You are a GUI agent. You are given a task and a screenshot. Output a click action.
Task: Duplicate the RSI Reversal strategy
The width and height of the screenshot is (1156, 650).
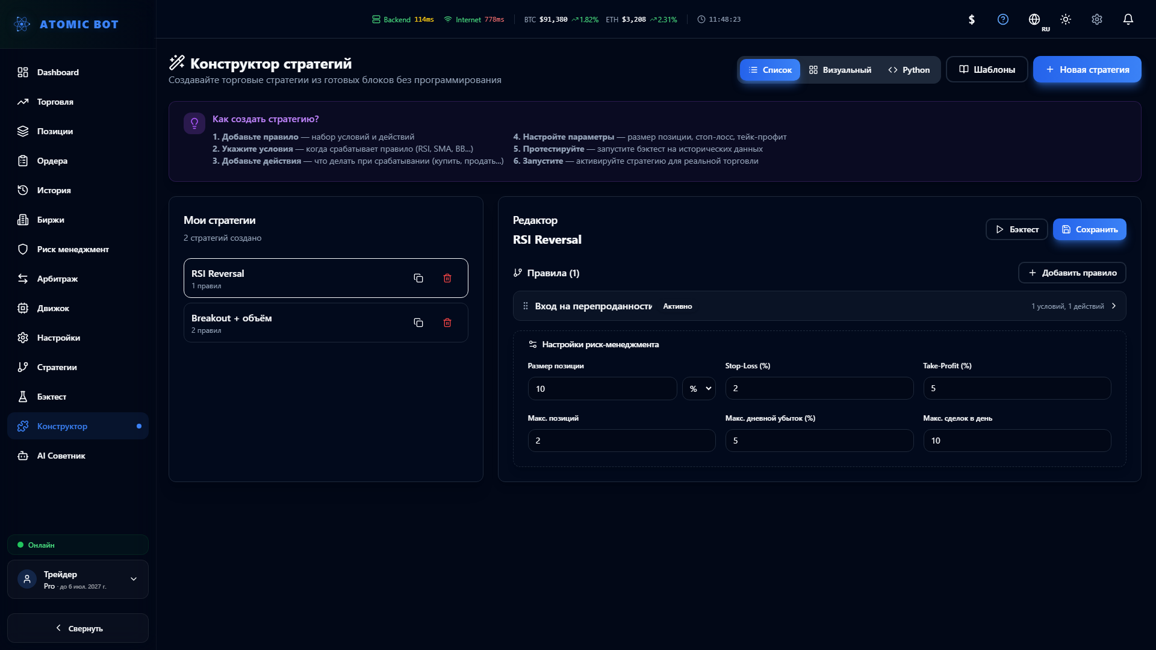coord(418,278)
